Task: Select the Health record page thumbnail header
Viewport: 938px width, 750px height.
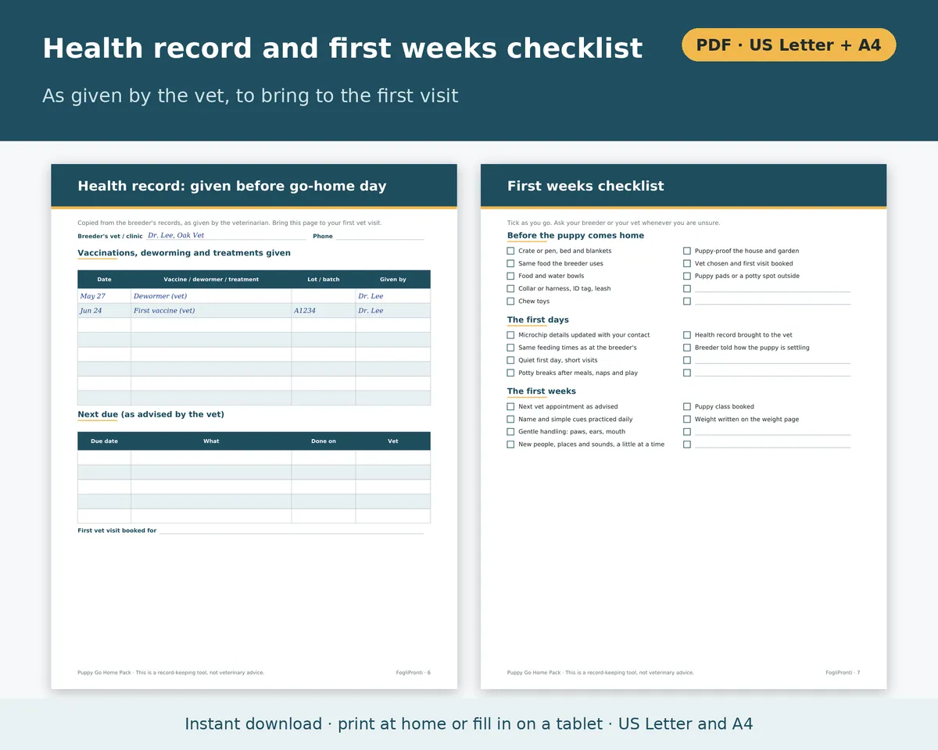Action: click(x=254, y=186)
